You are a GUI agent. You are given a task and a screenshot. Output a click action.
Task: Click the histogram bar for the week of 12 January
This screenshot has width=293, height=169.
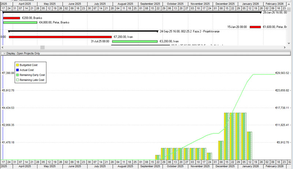(250, 146)
